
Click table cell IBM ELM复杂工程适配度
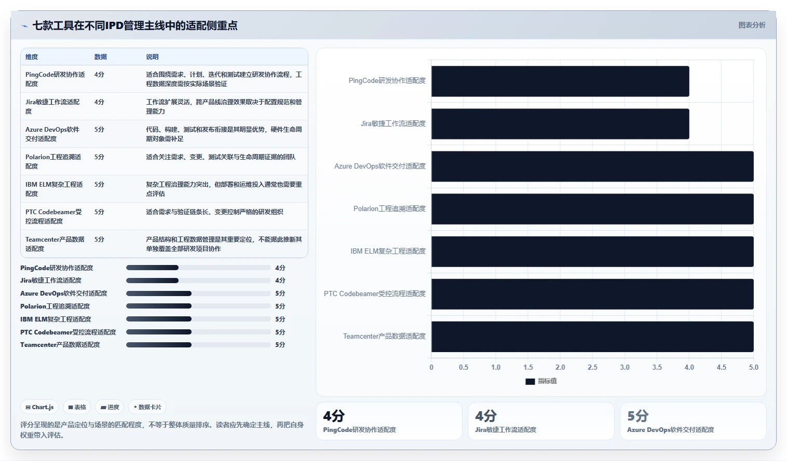[x=54, y=189]
